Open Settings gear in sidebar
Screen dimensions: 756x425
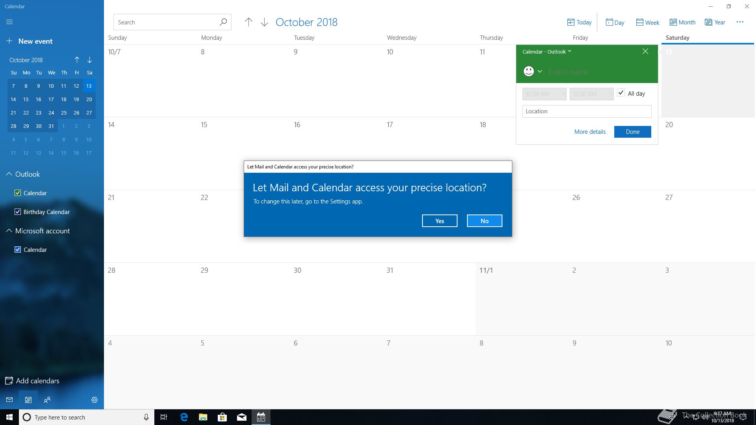point(94,400)
